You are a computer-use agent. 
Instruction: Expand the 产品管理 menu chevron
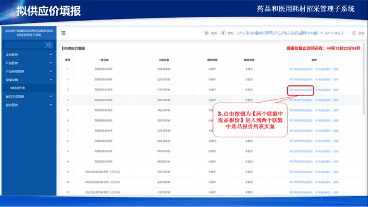point(51,63)
